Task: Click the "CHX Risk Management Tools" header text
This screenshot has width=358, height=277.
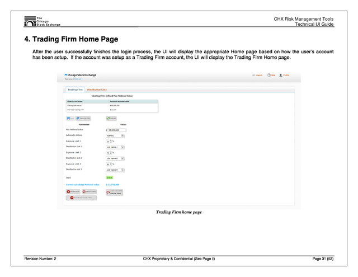Action: point(303,19)
